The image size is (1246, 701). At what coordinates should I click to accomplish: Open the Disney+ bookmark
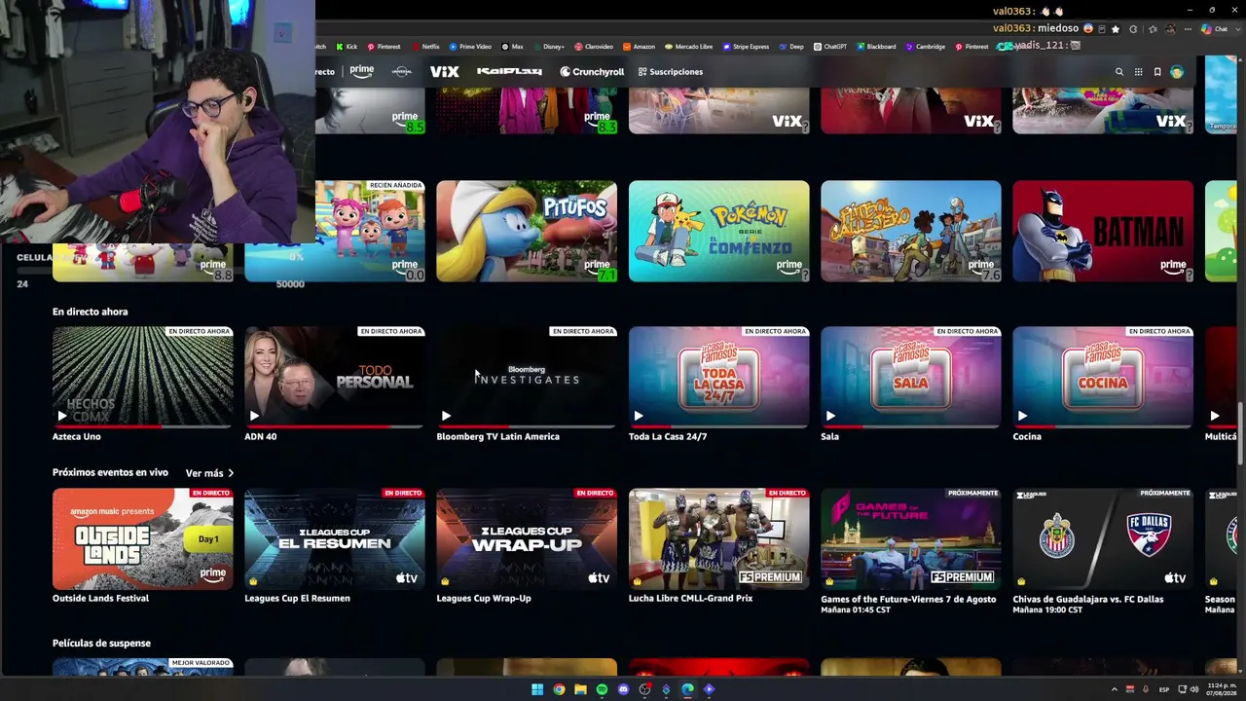pos(548,46)
